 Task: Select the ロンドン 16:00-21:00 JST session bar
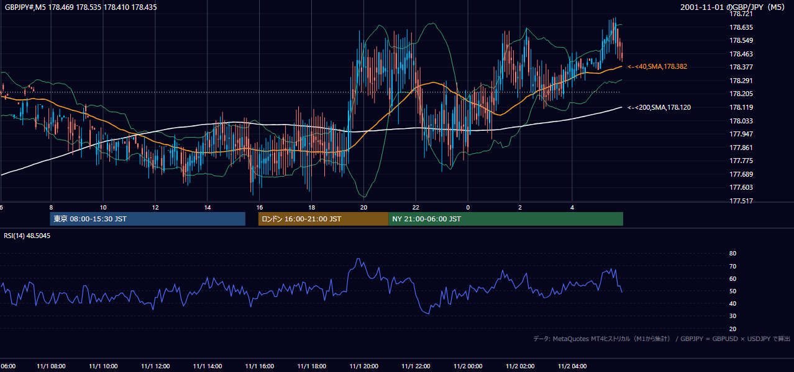tap(323, 219)
